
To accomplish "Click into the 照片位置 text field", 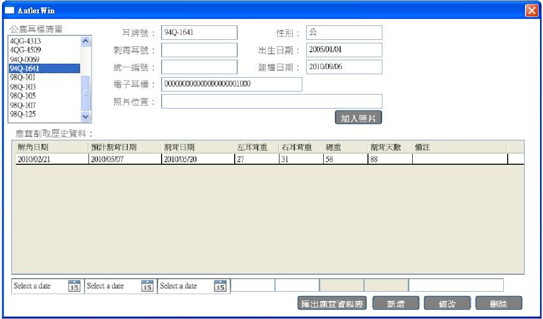I will [271, 102].
